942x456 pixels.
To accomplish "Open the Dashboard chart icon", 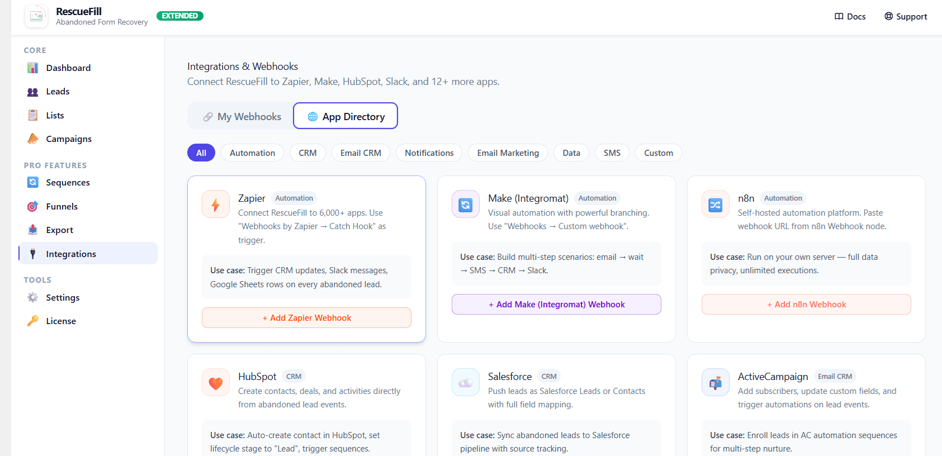I will pyautogui.click(x=33, y=68).
